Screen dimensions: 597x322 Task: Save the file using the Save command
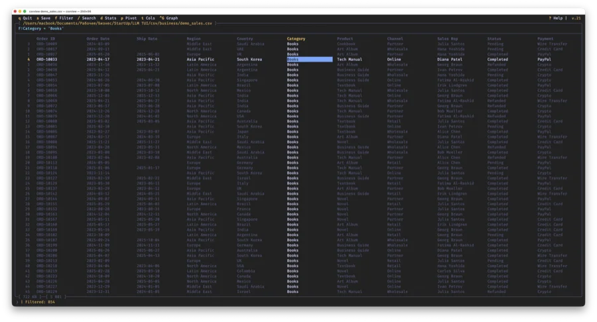(x=45, y=18)
